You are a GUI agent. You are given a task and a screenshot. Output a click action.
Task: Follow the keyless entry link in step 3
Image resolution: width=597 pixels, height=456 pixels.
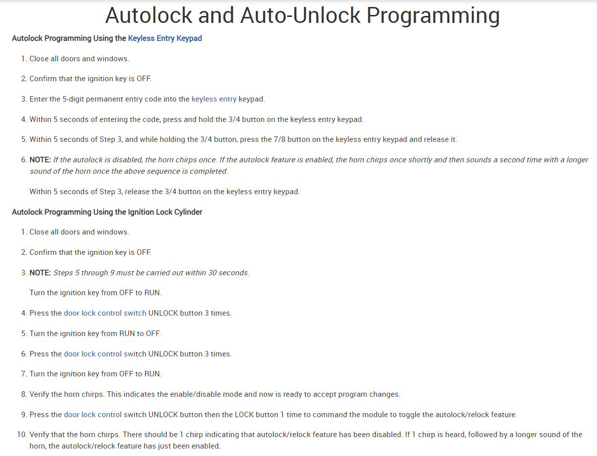(214, 99)
